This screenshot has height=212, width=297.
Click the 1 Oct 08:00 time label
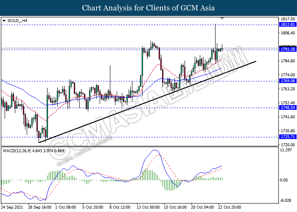point(65,207)
